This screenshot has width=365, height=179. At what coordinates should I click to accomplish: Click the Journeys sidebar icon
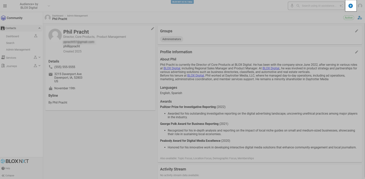[3, 66]
